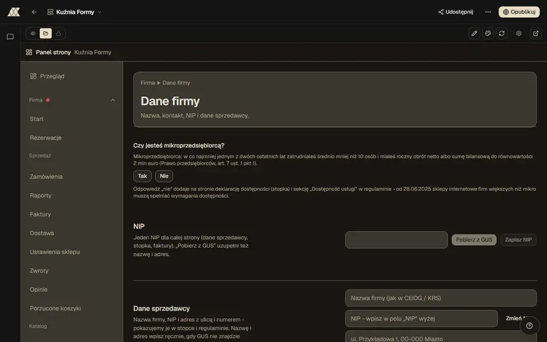Open Zwroty in the sidebar

coord(72,271)
